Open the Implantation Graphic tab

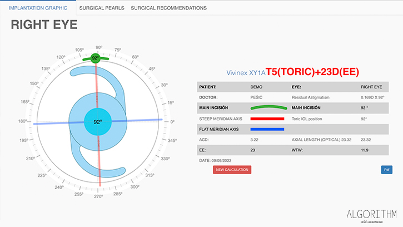click(38, 8)
